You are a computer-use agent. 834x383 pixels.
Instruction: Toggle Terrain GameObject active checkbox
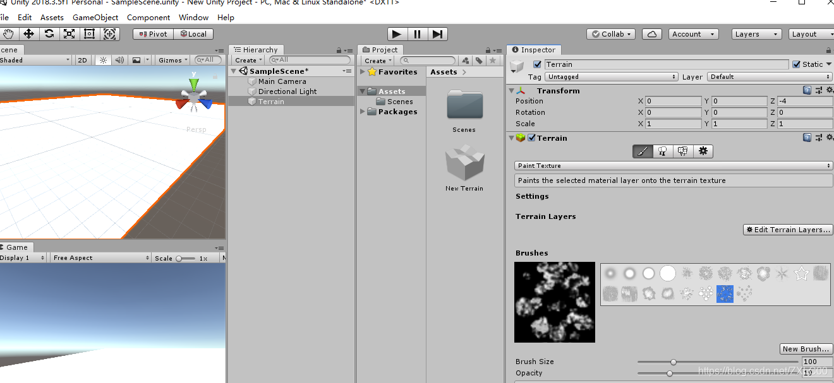coord(538,64)
